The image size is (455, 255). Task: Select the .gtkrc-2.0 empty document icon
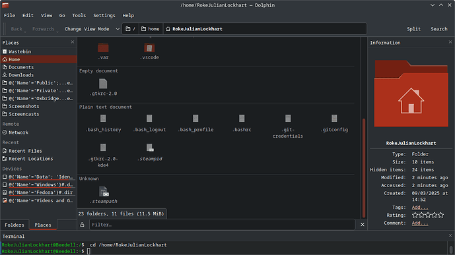(x=103, y=84)
